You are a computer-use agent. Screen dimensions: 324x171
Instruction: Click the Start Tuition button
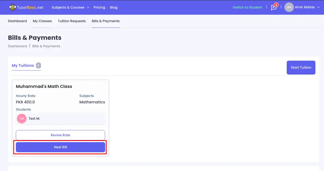point(301,67)
